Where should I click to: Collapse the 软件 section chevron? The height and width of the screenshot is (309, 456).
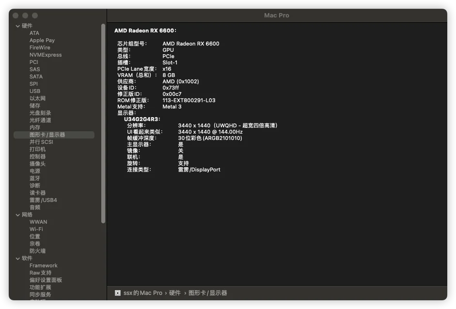coord(18,259)
